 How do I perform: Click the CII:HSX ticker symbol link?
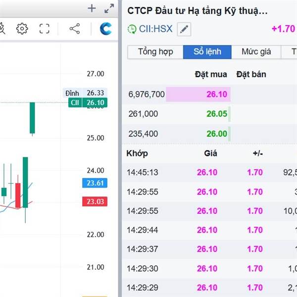coord(155,29)
